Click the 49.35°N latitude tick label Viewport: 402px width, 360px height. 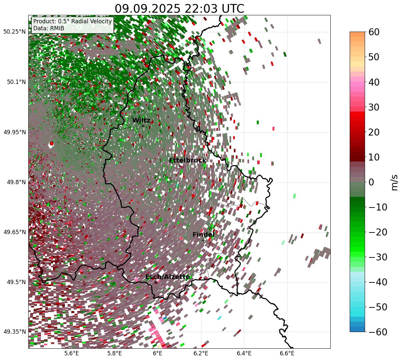(15, 332)
